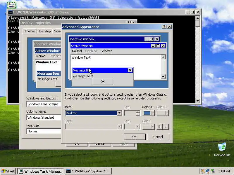
Task: Click the desktop icon above the cmd window
Action: coord(12,5)
